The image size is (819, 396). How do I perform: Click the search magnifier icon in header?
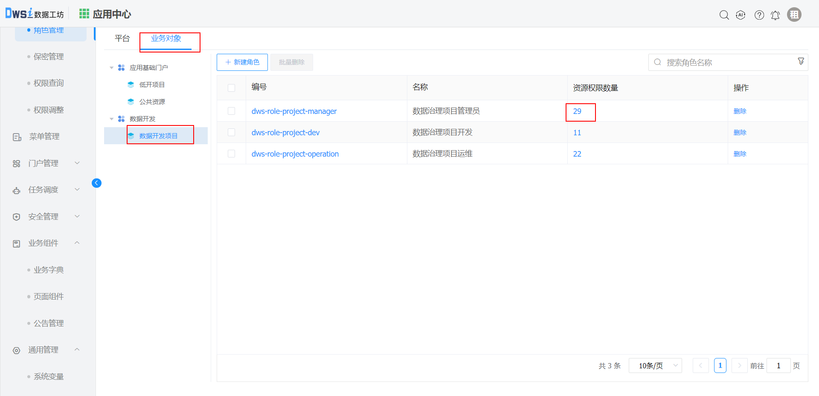click(x=724, y=15)
